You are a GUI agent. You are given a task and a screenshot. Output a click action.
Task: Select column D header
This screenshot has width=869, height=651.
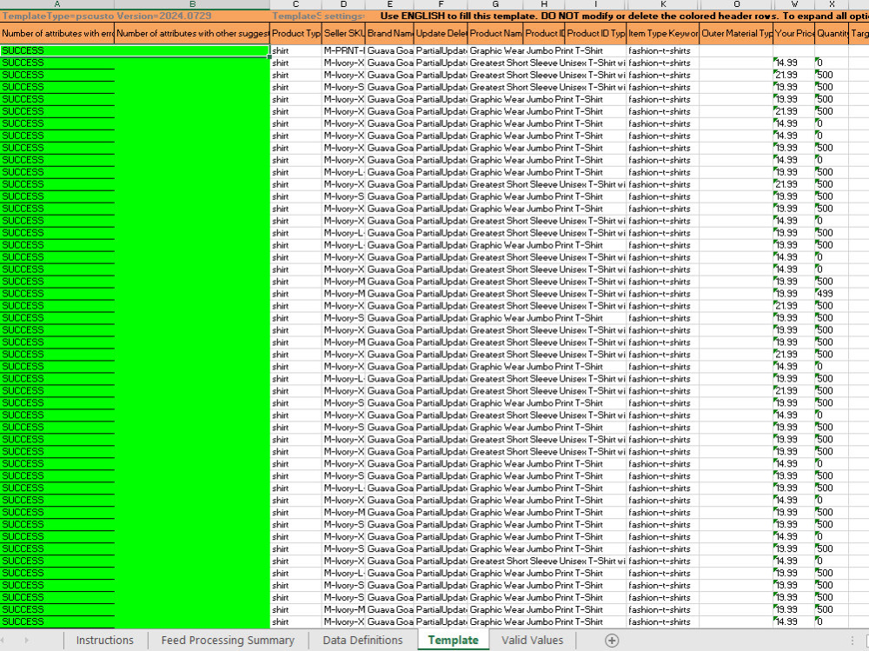click(x=343, y=4)
